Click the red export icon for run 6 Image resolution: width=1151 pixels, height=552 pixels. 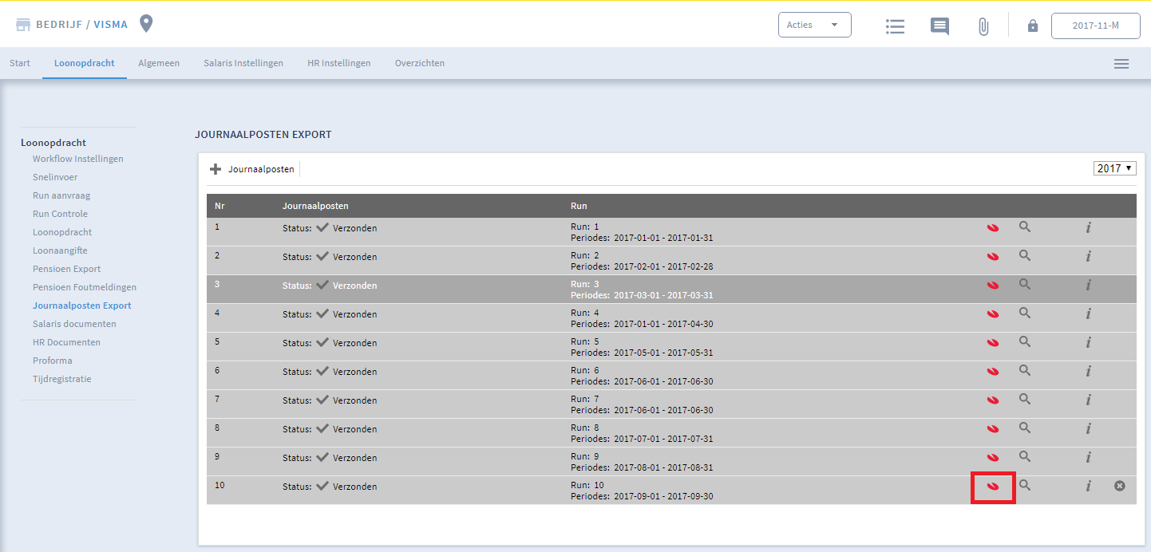(993, 372)
